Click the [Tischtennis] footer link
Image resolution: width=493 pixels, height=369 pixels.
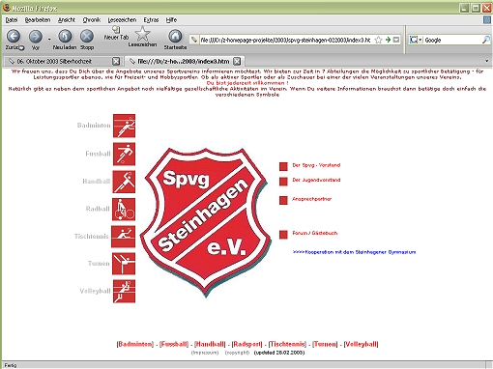(287, 344)
